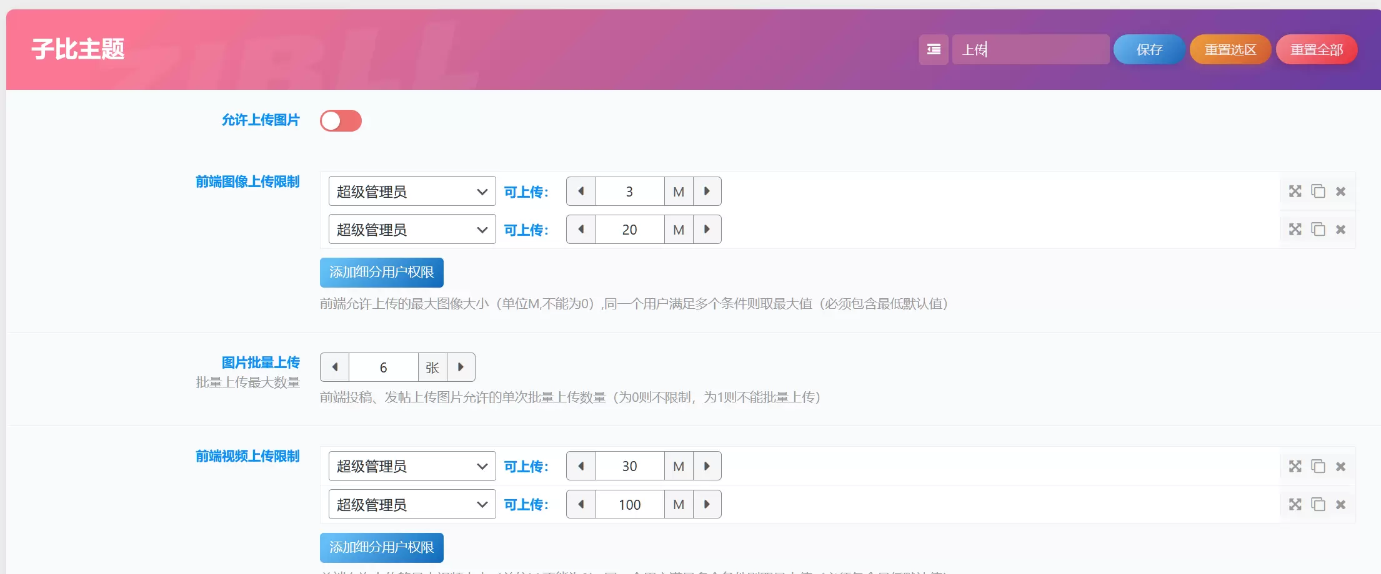
Task: Click the 重置全部 button
Action: pyautogui.click(x=1317, y=49)
